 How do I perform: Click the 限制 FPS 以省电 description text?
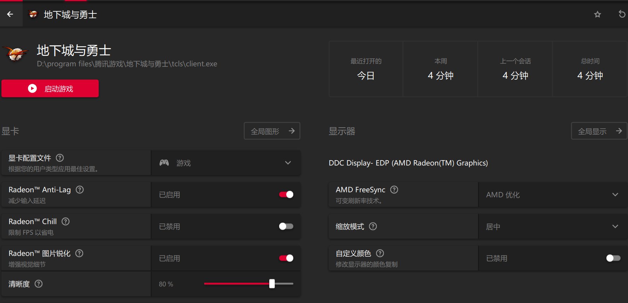pyautogui.click(x=31, y=233)
